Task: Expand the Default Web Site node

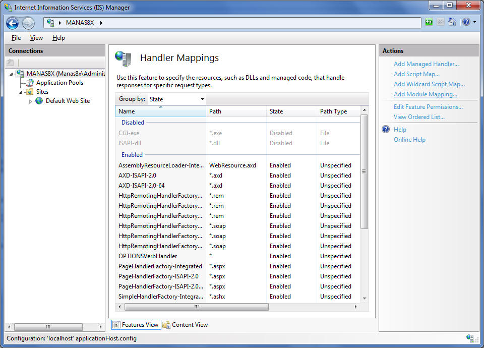Action: [x=30, y=101]
